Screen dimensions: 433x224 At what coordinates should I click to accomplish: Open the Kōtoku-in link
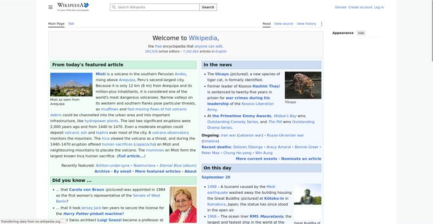274,199
